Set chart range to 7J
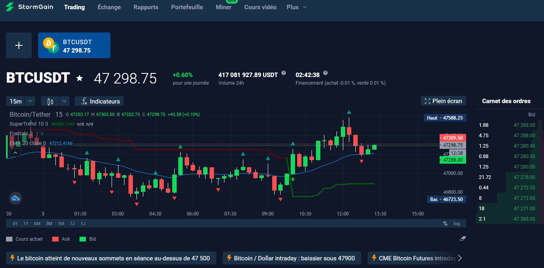This screenshot has width=544, height=268. (x=72, y=223)
